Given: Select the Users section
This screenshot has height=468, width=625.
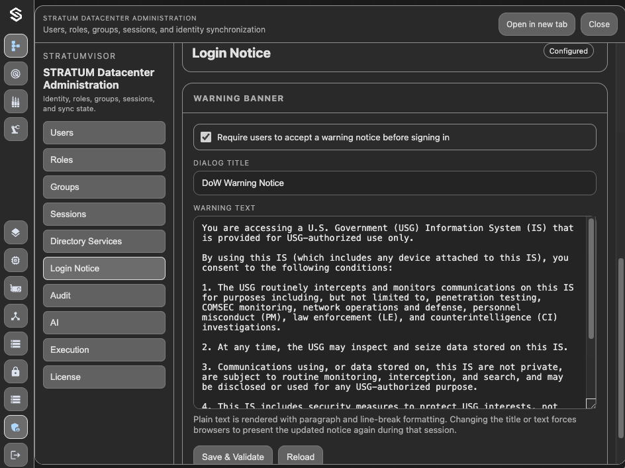Looking at the screenshot, I should pos(104,133).
